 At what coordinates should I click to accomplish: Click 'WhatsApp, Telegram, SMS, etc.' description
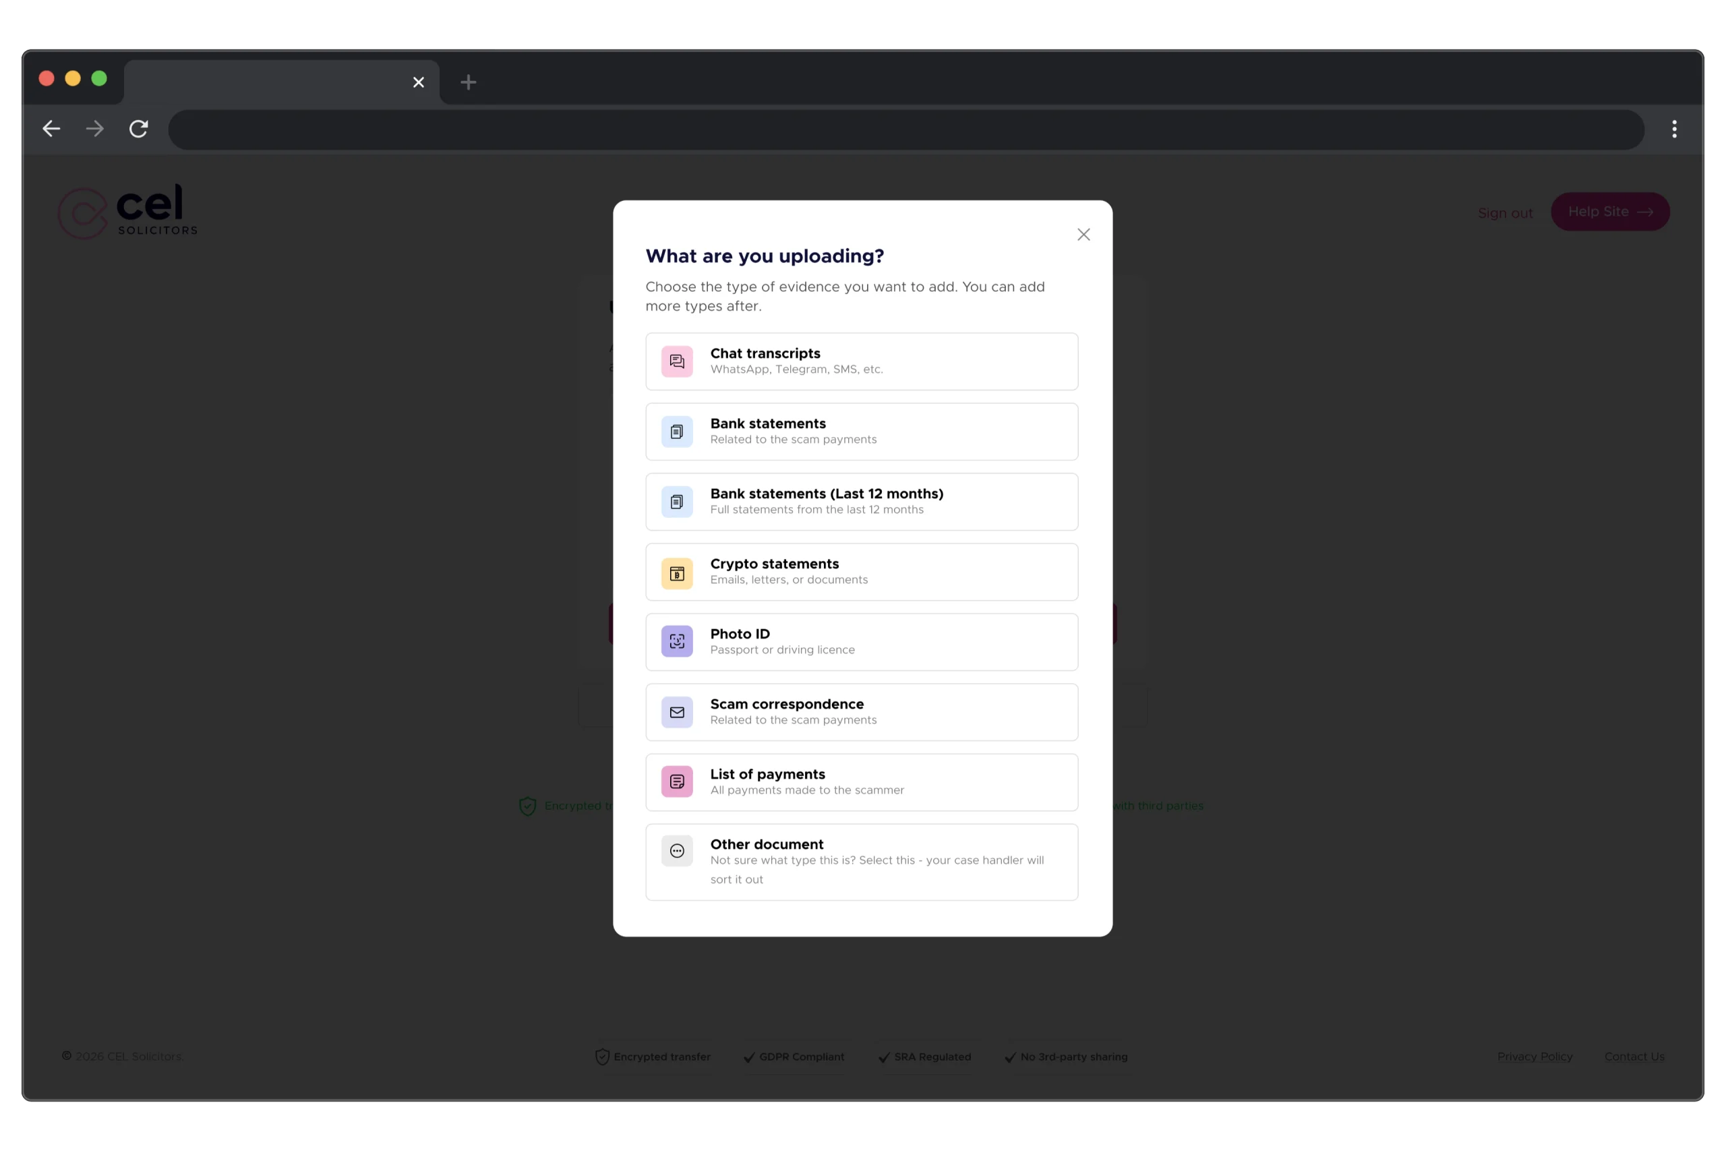[796, 370]
